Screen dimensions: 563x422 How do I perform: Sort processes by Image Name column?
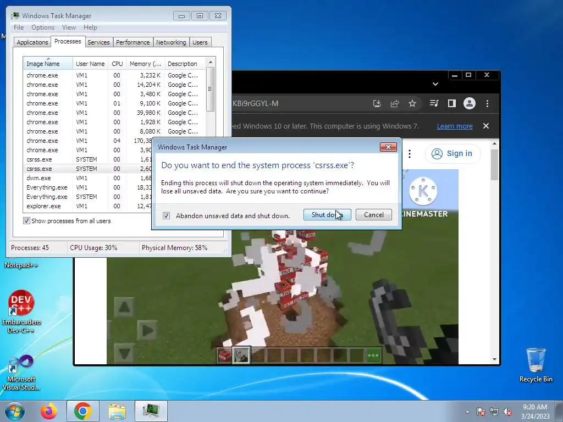coord(48,64)
